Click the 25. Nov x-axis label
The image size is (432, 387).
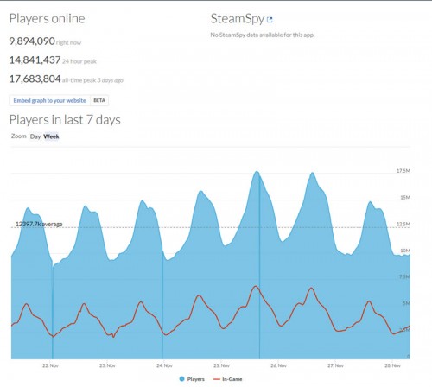coord(221,365)
